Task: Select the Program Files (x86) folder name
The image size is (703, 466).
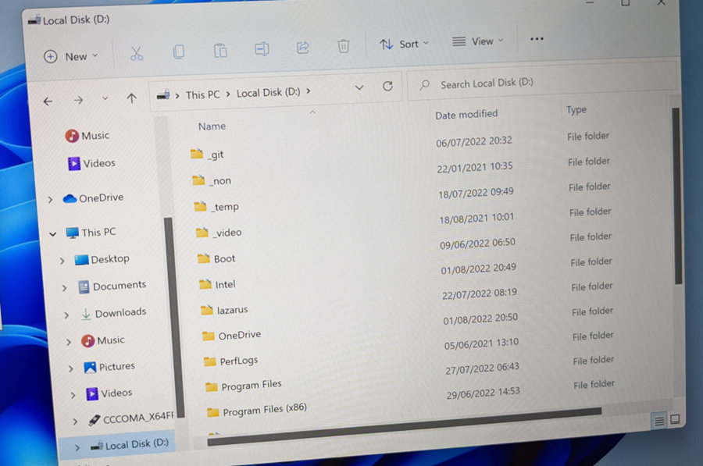Action: coord(265,410)
